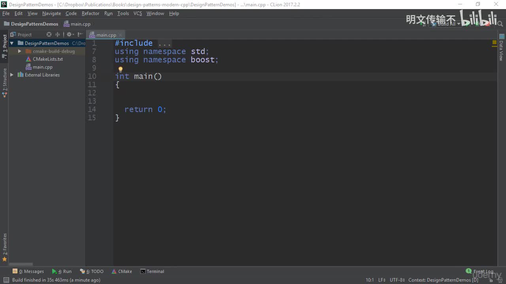The width and height of the screenshot is (506, 284).
Task: Open Build All run configuration dropdown
Action: coord(446,24)
